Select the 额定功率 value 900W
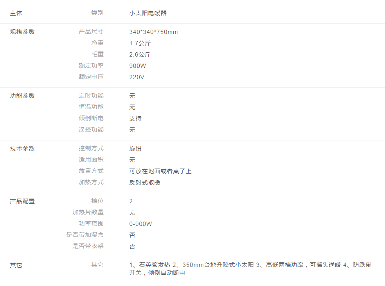This screenshot has height=286, width=385. tap(138, 66)
